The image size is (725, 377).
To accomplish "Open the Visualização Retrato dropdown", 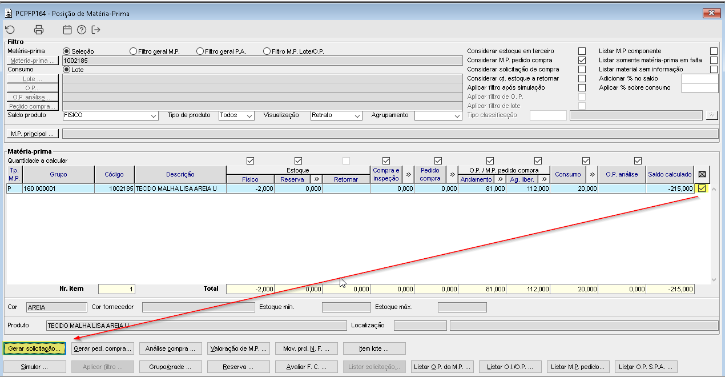I will click(x=336, y=115).
